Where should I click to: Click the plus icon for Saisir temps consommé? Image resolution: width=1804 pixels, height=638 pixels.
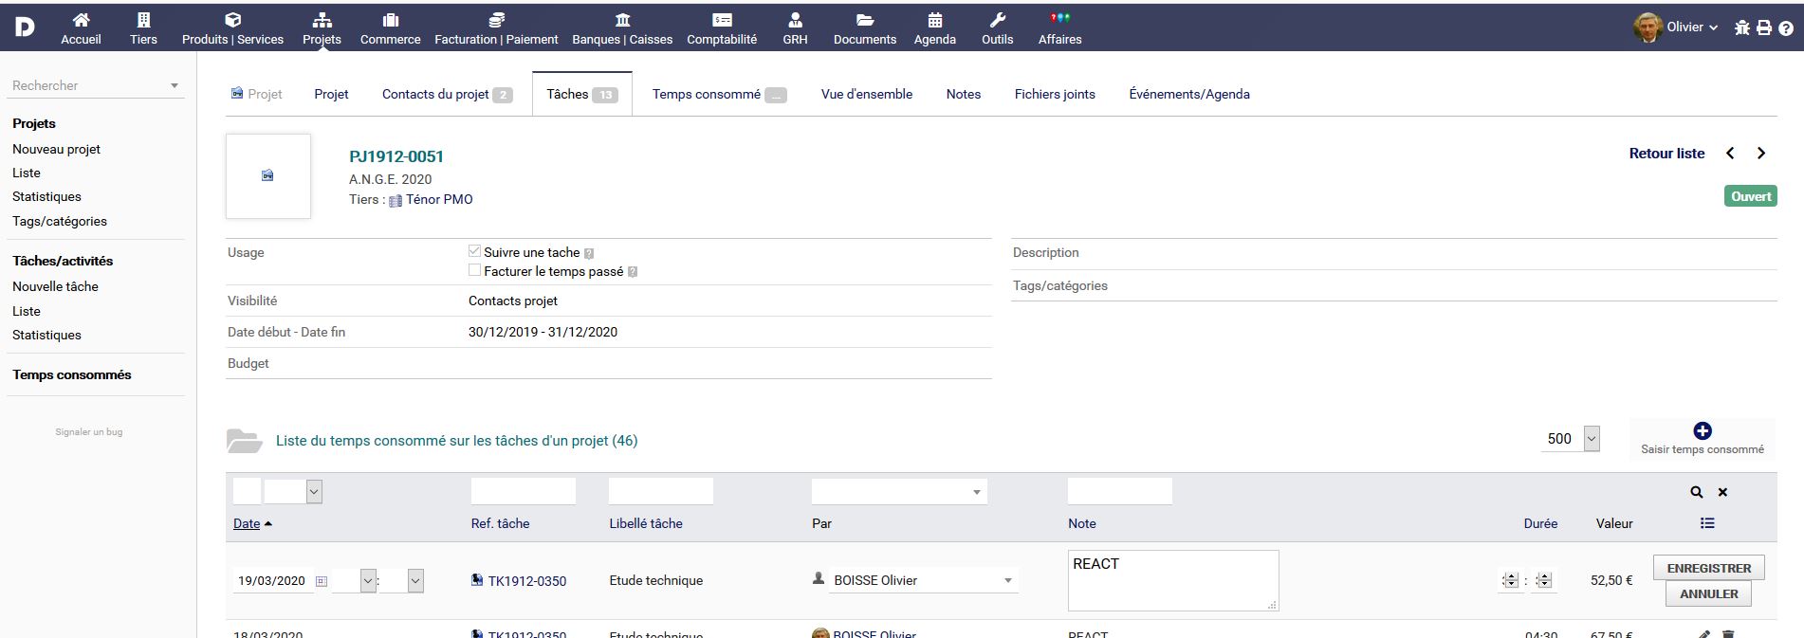pos(1703,430)
